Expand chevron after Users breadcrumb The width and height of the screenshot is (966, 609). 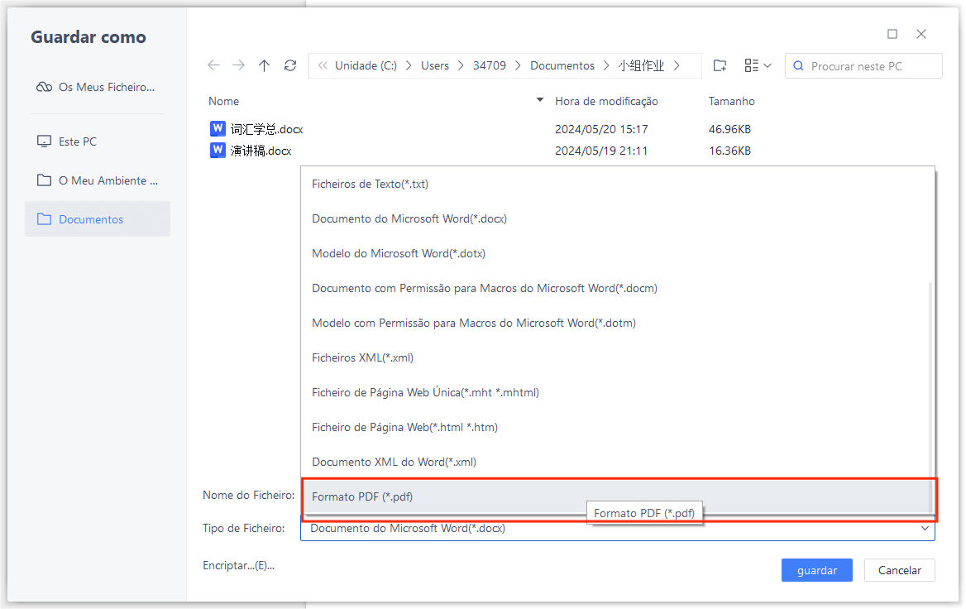[x=460, y=65]
